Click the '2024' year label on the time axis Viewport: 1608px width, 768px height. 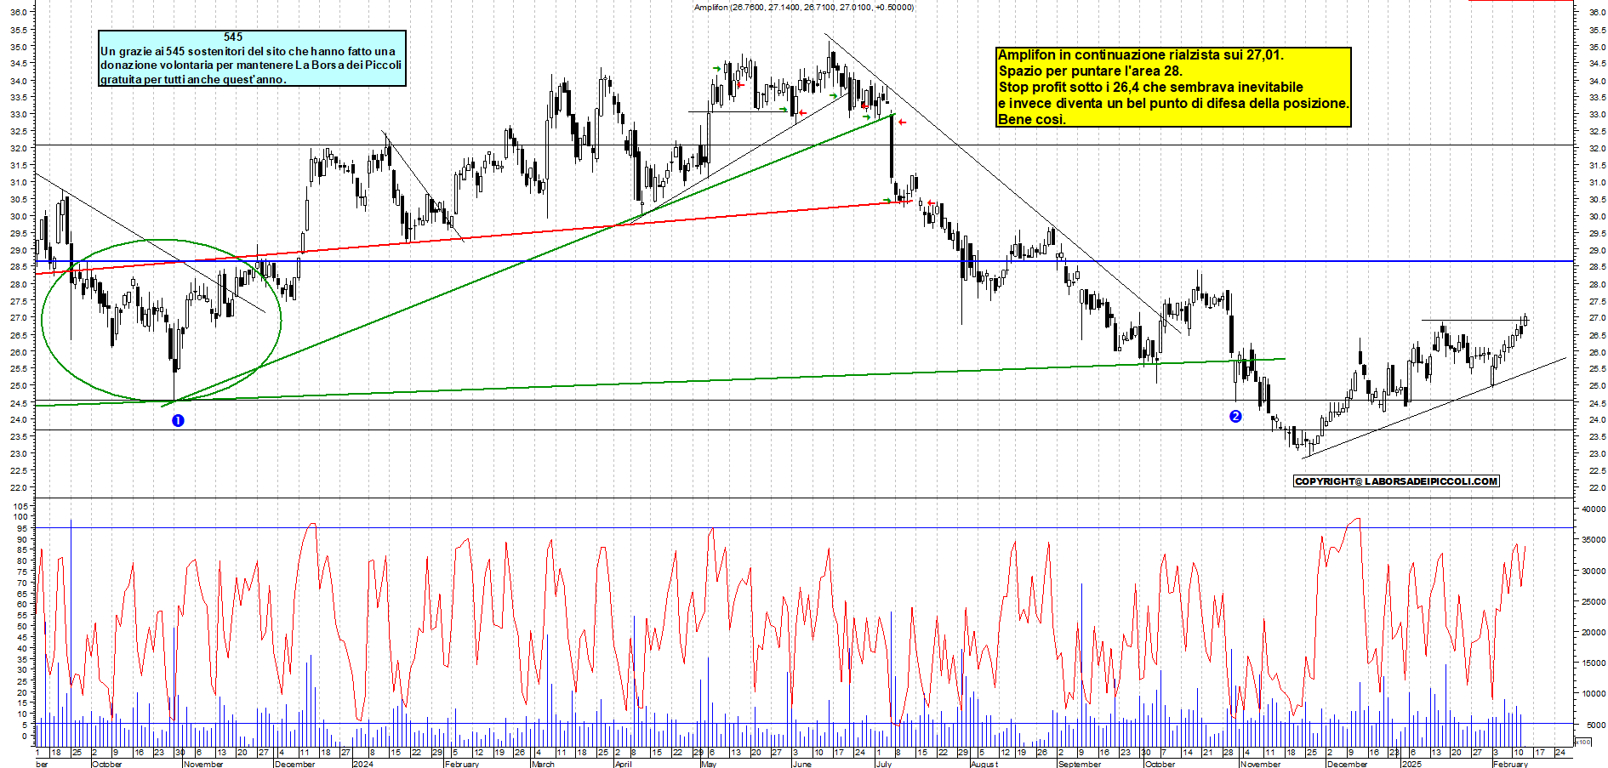coord(362,764)
